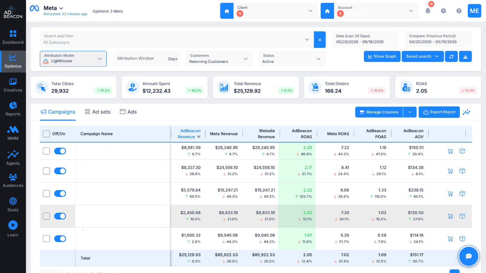Viewport: 486px width, 273px height.
Task: Toggle off the $8,961.59 campaign switch
Action: 60,151
